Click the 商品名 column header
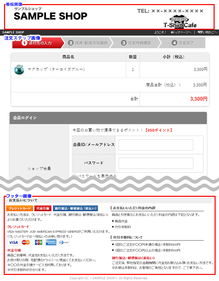 click(x=68, y=57)
